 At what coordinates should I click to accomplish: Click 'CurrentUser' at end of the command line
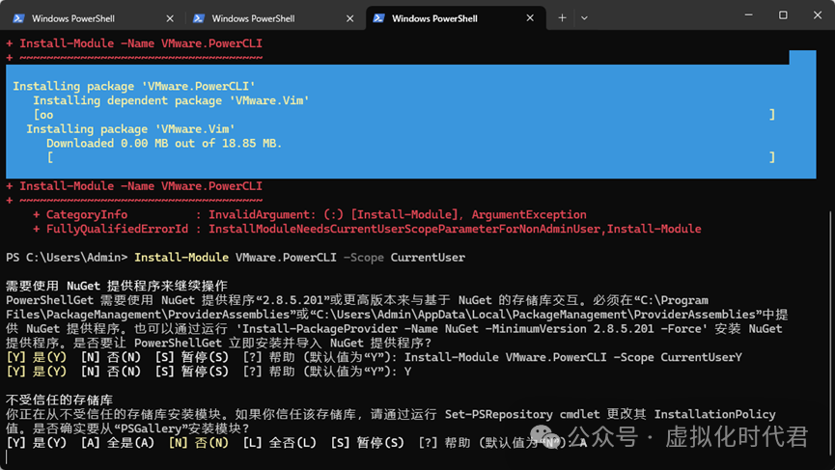coord(428,258)
